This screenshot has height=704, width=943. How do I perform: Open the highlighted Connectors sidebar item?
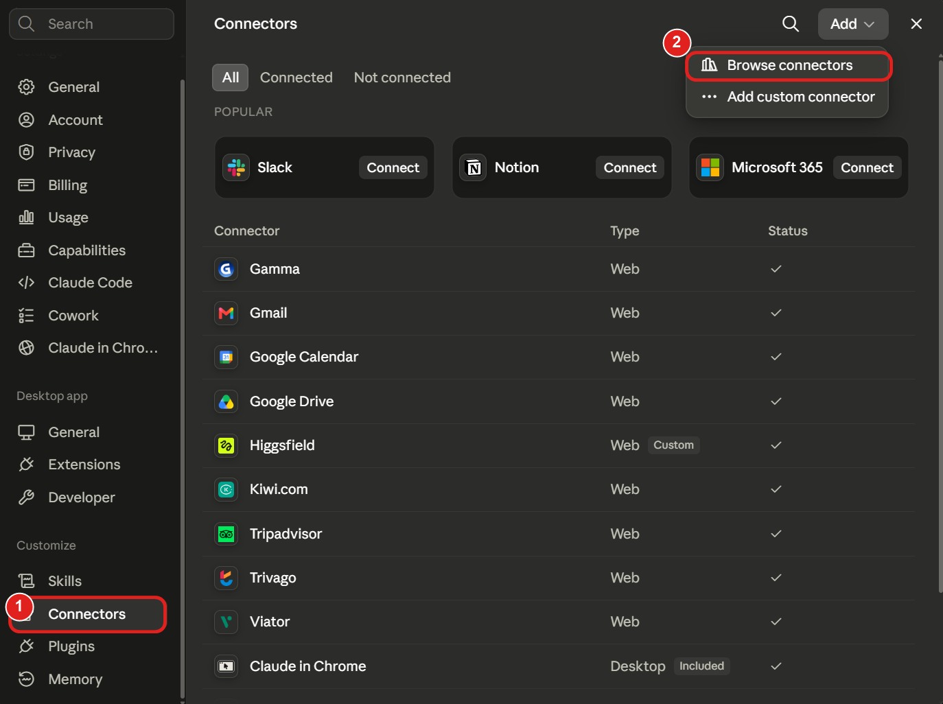coord(88,614)
